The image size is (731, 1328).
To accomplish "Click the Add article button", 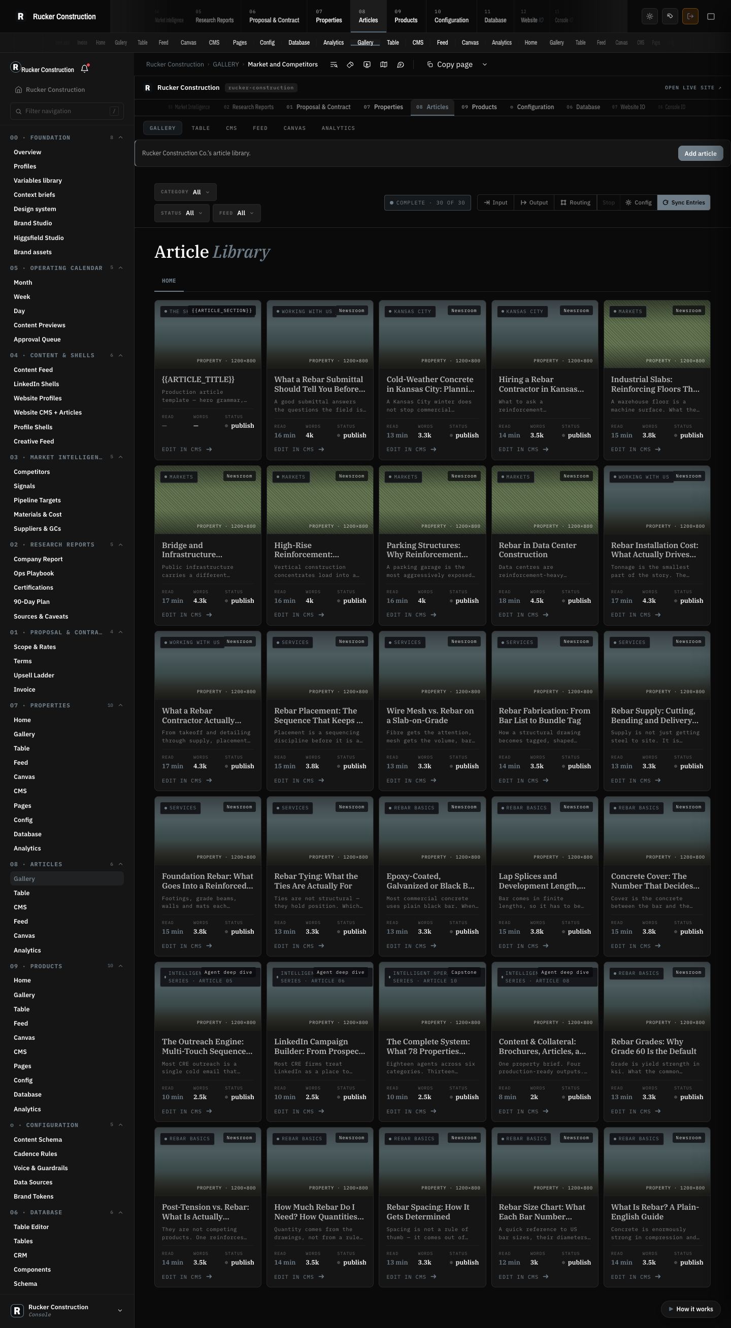I will 700,153.
